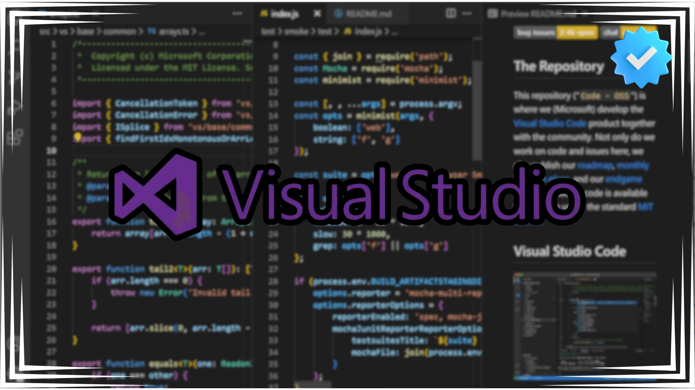The image size is (695, 390).
Task: Open the MIT license link
Action: [645, 207]
